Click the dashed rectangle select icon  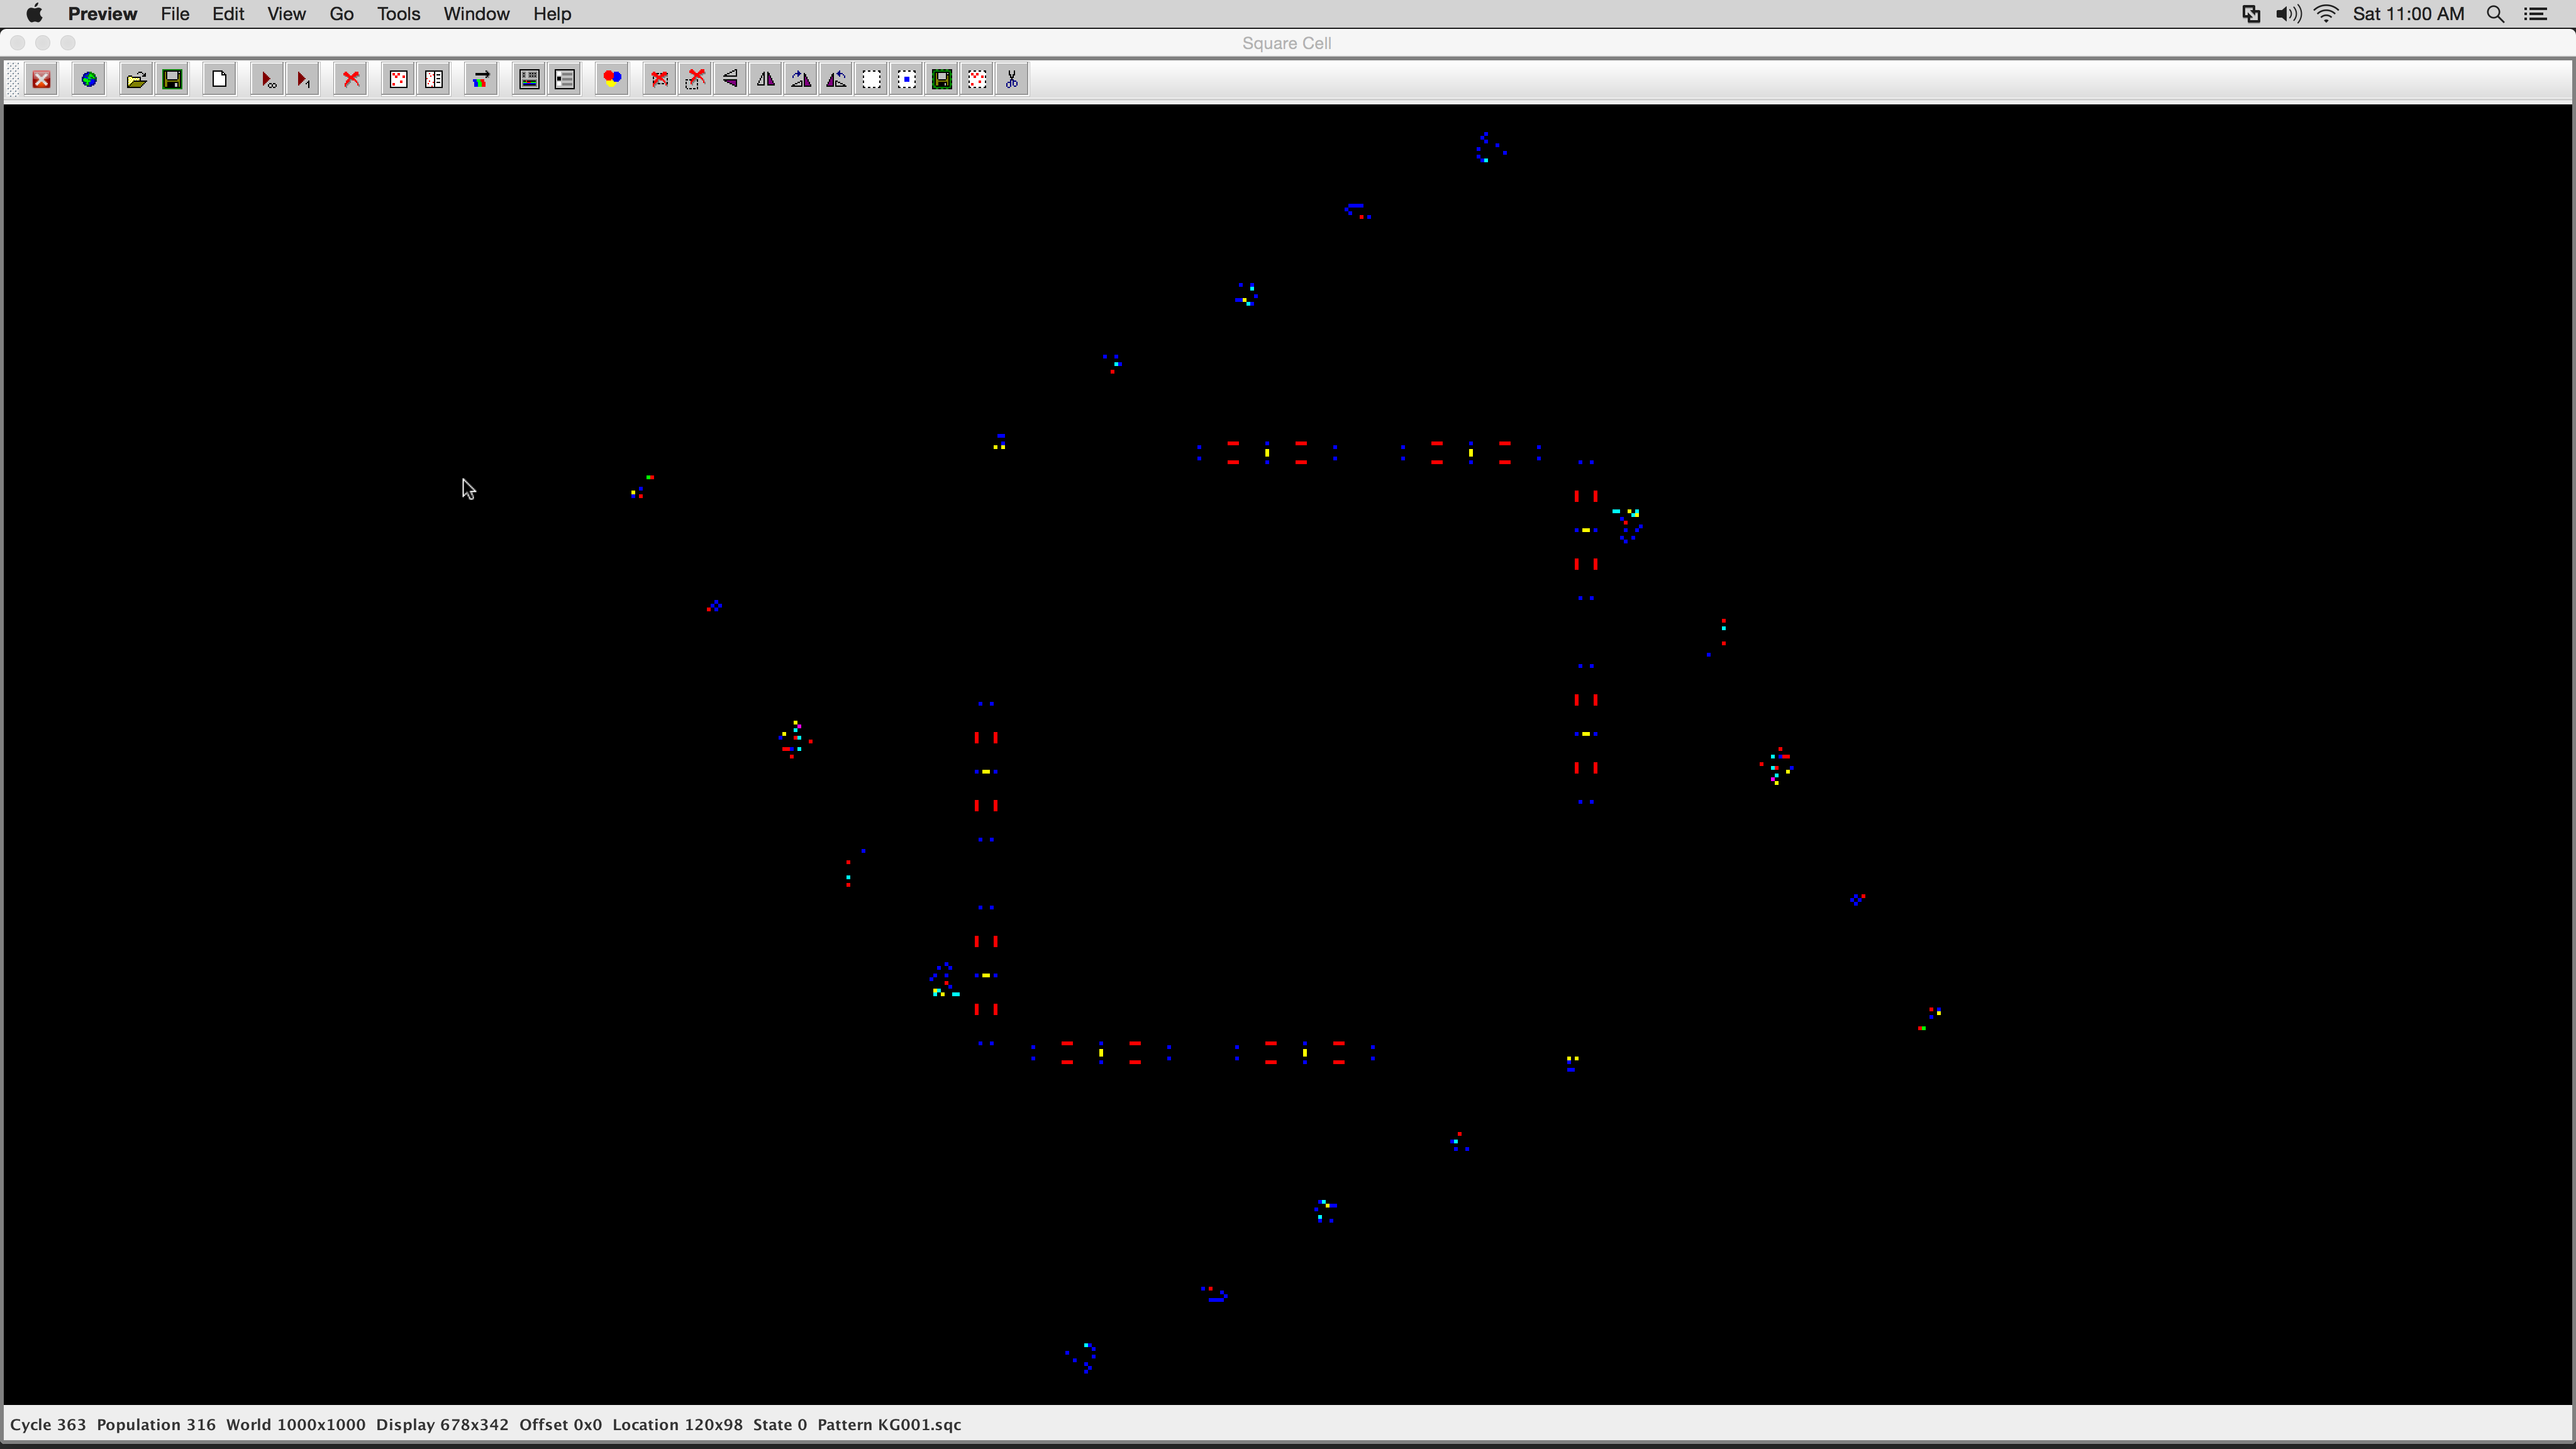tap(872, 80)
